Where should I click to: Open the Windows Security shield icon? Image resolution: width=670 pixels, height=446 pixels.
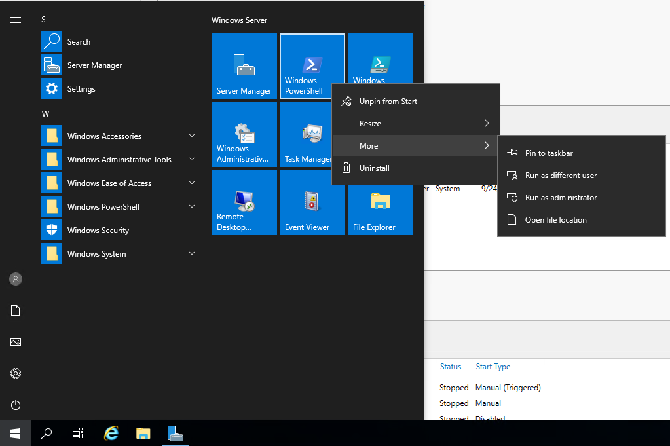point(52,230)
